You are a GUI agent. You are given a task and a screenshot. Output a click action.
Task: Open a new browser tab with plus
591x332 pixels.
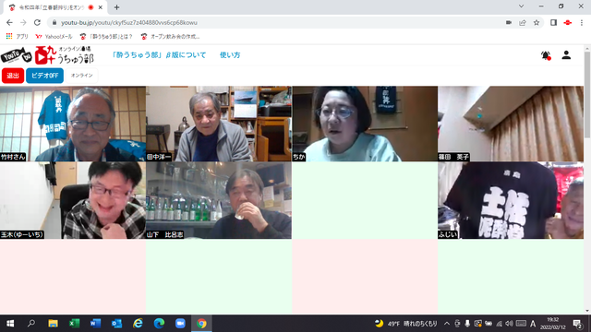117,7
